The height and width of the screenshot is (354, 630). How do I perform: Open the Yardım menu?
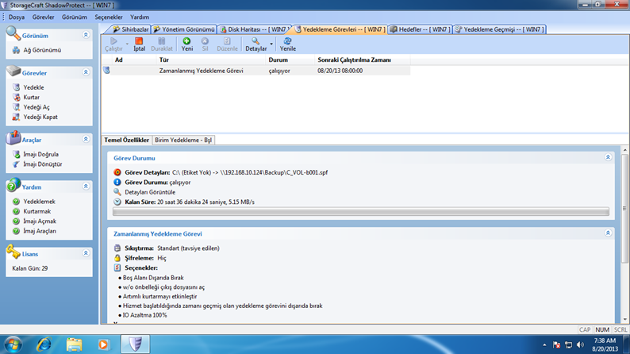140,17
